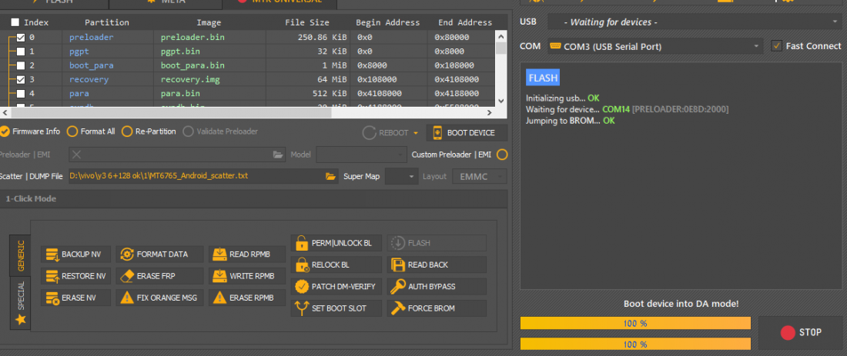Click the star icon under SPECIAL tab

pyautogui.click(x=21, y=321)
